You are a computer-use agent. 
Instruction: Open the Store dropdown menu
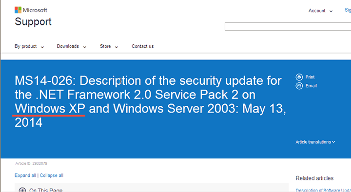point(109,46)
